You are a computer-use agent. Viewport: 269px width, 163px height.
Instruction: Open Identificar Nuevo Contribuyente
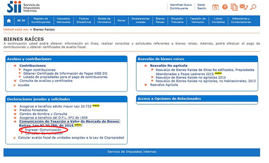(x=181, y=7)
